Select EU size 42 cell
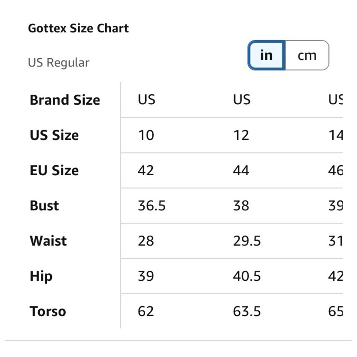Viewport: 357px width, 357px height. (x=146, y=170)
